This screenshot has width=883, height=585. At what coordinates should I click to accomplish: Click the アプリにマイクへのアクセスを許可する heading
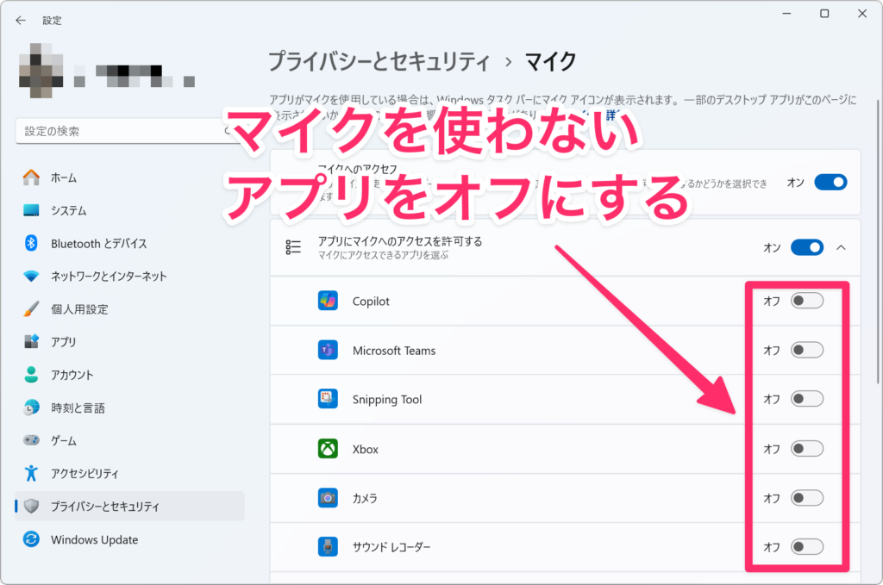coord(400,241)
